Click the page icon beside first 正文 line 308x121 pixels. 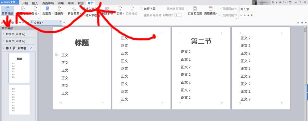pyautogui.click(x=56, y=54)
